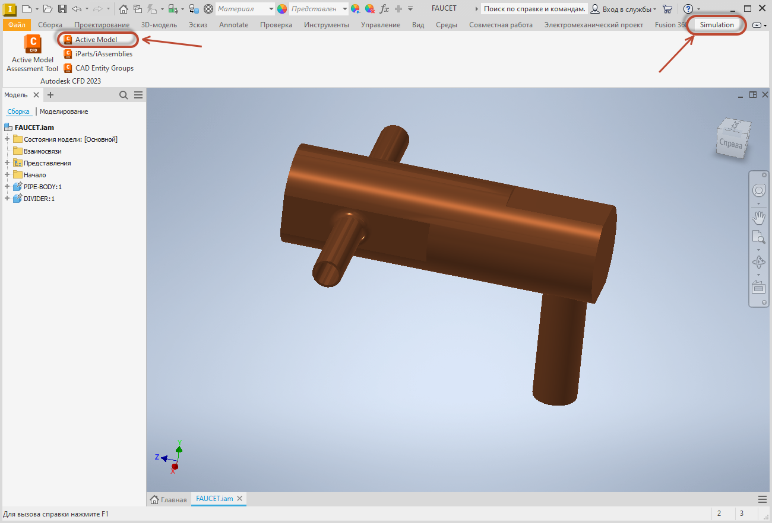Select FAUCET.iam root node
Image resolution: width=772 pixels, height=523 pixels.
point(30,127)
